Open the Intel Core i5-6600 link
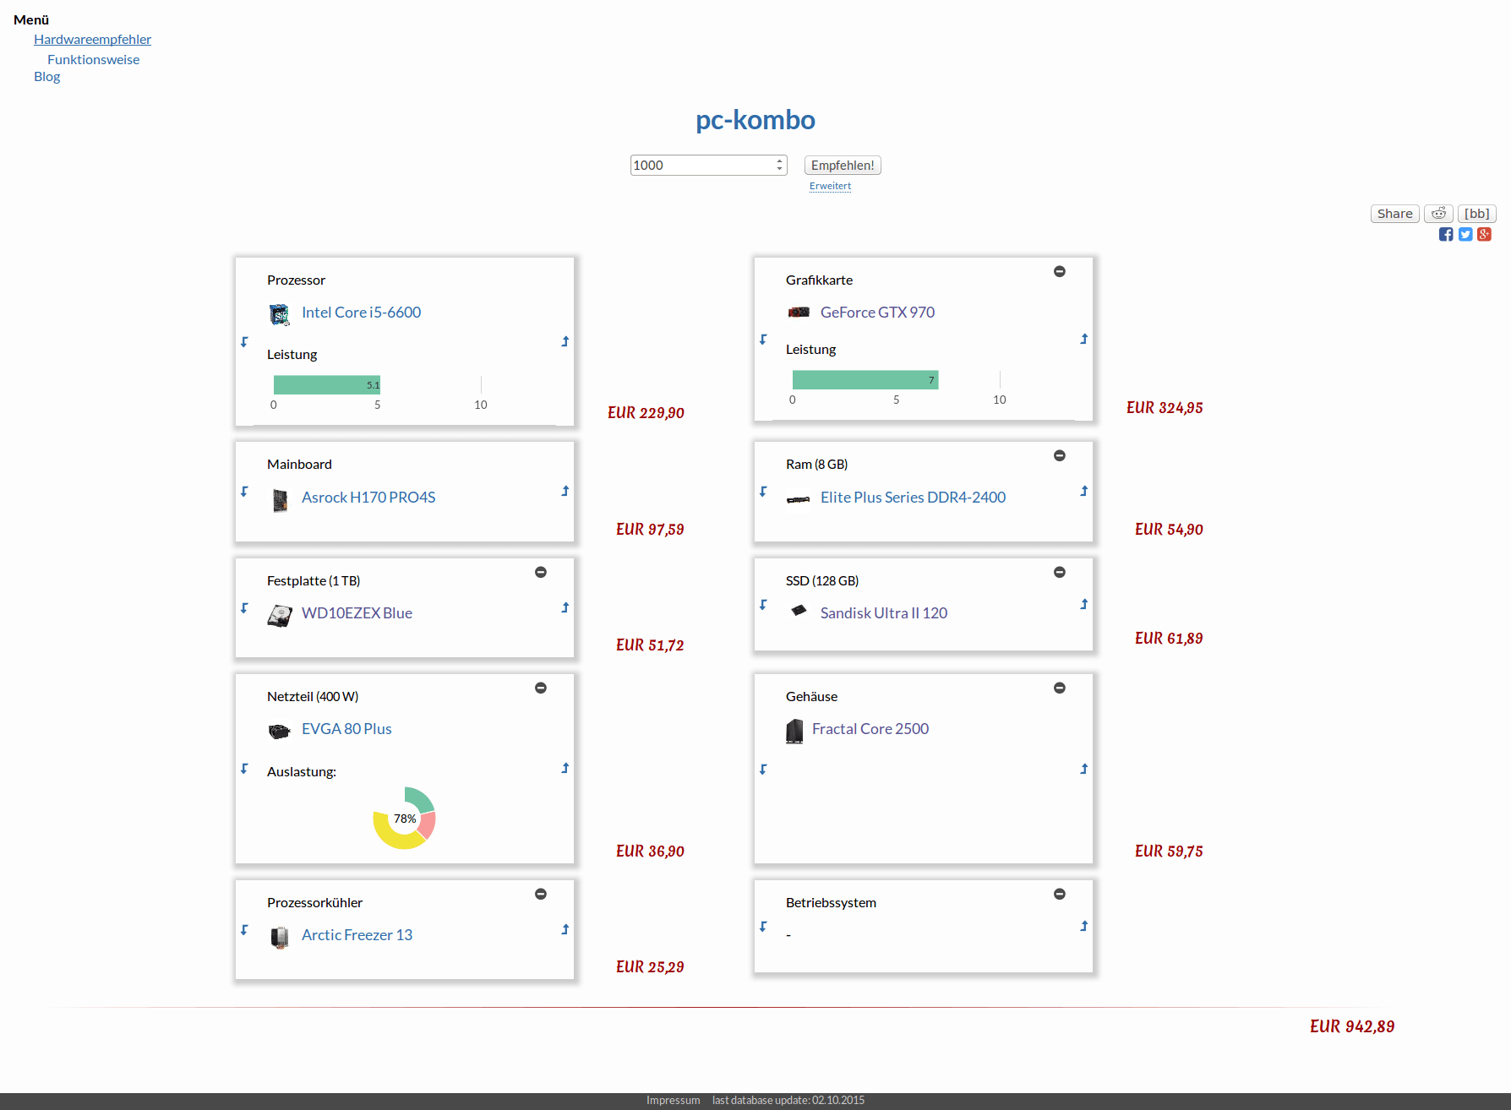 click(361, 313)
